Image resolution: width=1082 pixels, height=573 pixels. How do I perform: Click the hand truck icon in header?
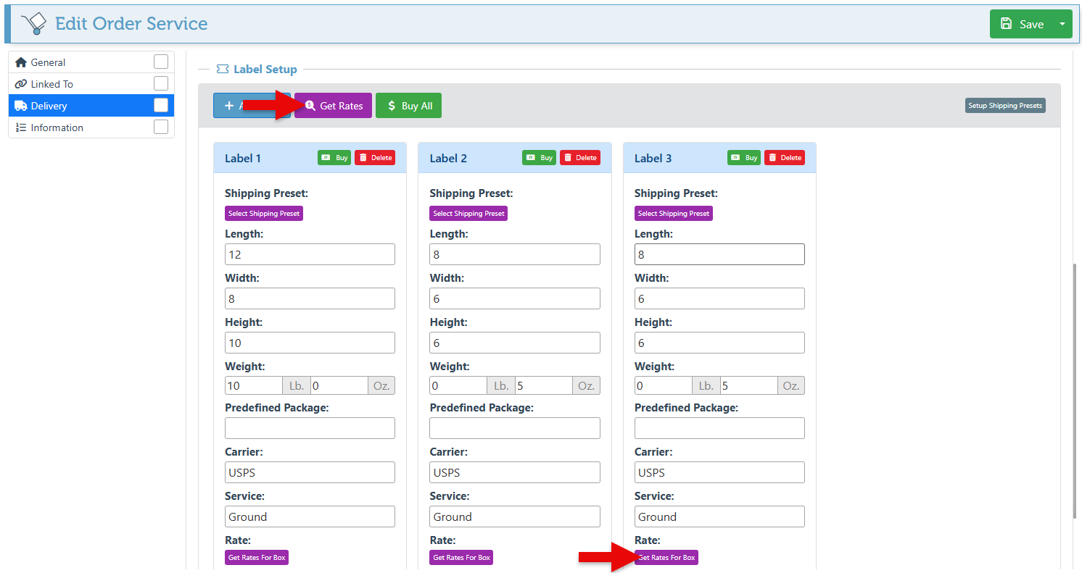coord(33,24)
